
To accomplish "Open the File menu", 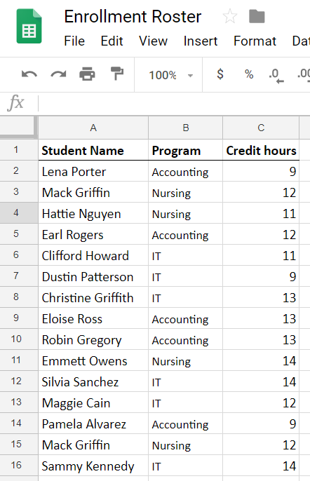I will click(74, 41).
